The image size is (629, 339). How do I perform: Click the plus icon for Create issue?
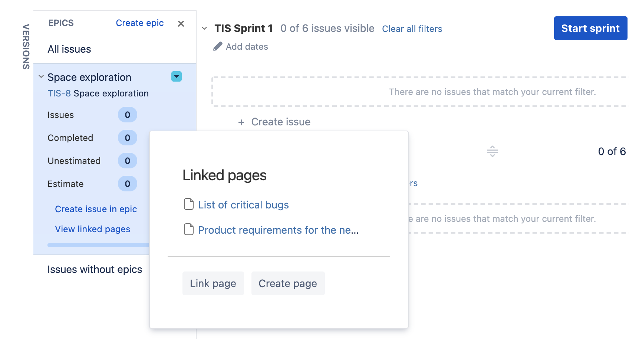pyautogui.click(x=241, y=122)
